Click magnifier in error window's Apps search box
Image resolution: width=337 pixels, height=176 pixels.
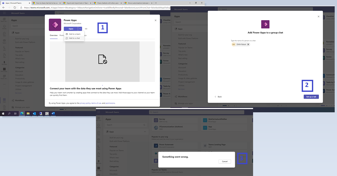pyautogui.click(x=145, y=125)
